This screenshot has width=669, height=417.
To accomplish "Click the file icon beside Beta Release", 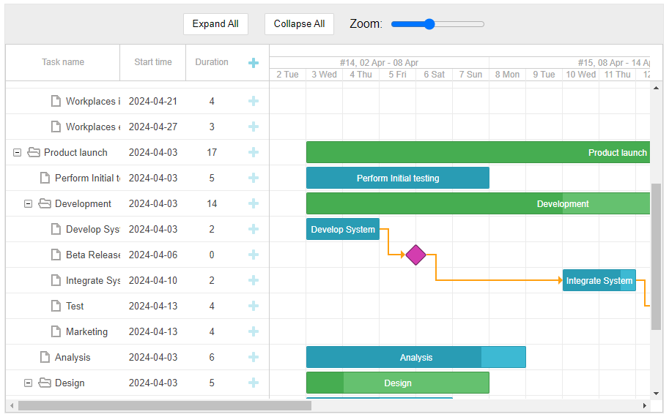I will coord(56,255).
